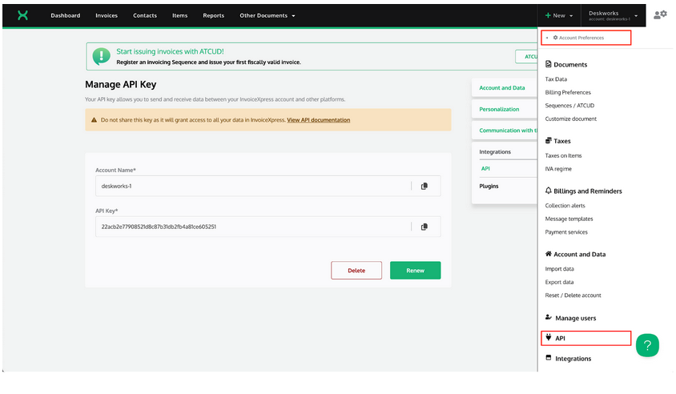The height and width of the screenshot is (394, 676).
Task: Open Reset / Delete account
Action: point(573,295)
